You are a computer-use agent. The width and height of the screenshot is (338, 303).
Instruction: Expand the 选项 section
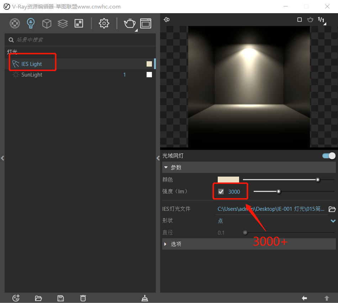249,244
